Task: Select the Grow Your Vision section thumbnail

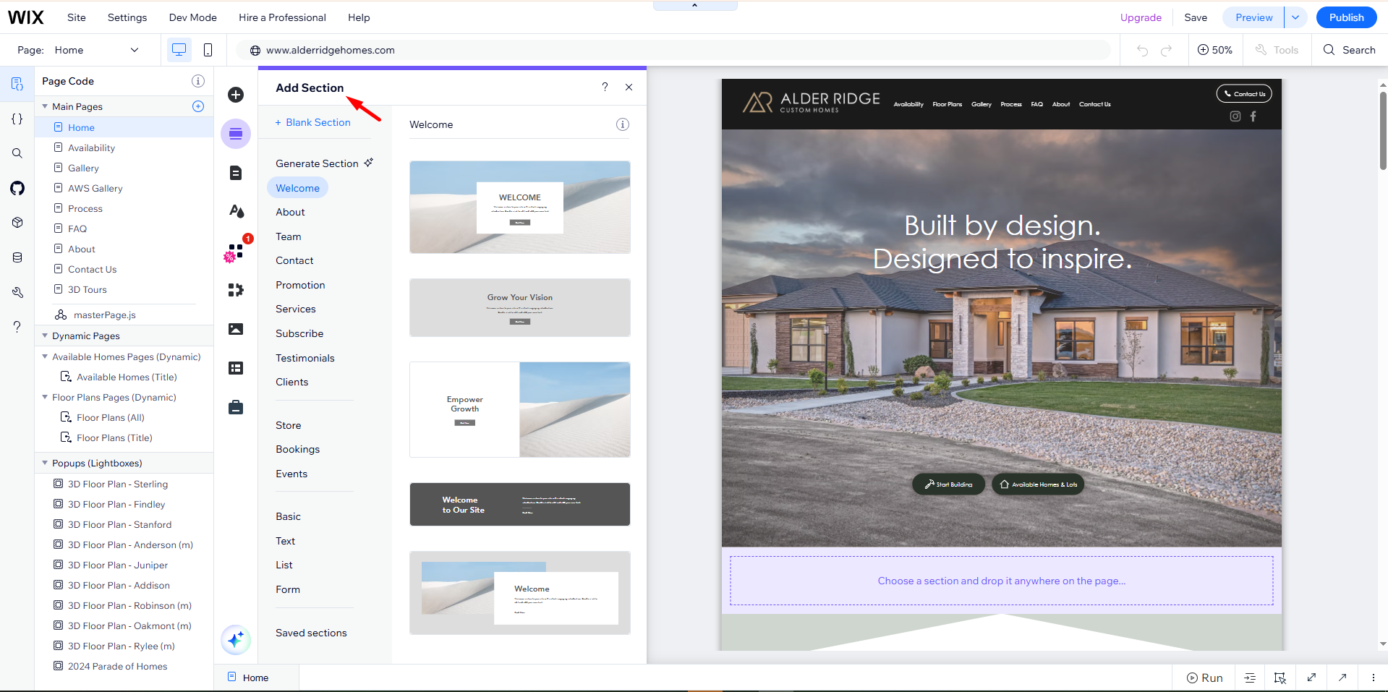Action: coord(519,307)
